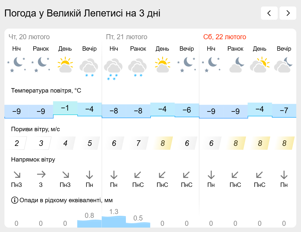
Task: Click Thursday morning west wind arrow
Action: point(41,175)
